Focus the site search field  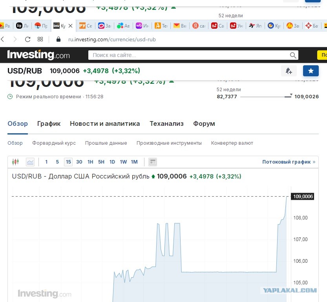[x=189, y=55]
